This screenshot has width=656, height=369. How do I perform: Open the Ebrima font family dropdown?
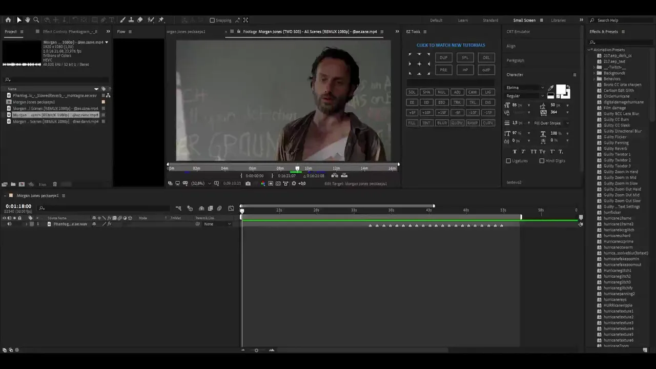click(525, 88)
